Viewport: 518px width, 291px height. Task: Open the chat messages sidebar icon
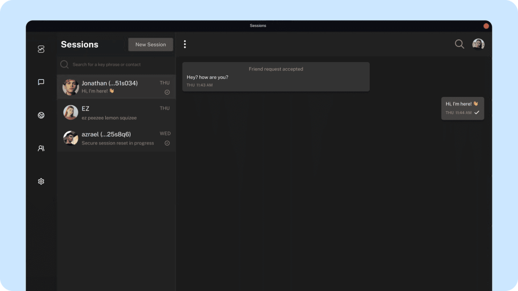[x=41, y=82]
